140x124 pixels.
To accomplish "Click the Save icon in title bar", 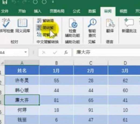I will tap(5, 2).
